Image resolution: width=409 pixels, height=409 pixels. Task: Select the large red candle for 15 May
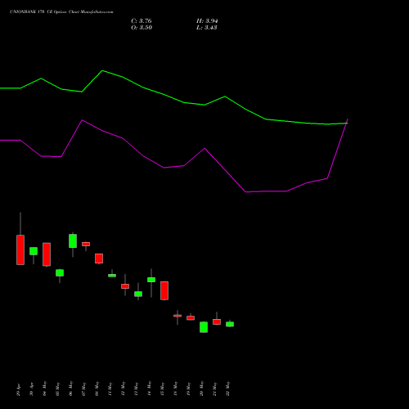tap(164, 290)
